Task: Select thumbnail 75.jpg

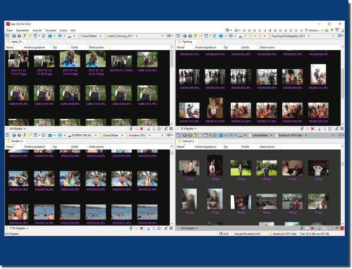Action: [x=189, y=168]
